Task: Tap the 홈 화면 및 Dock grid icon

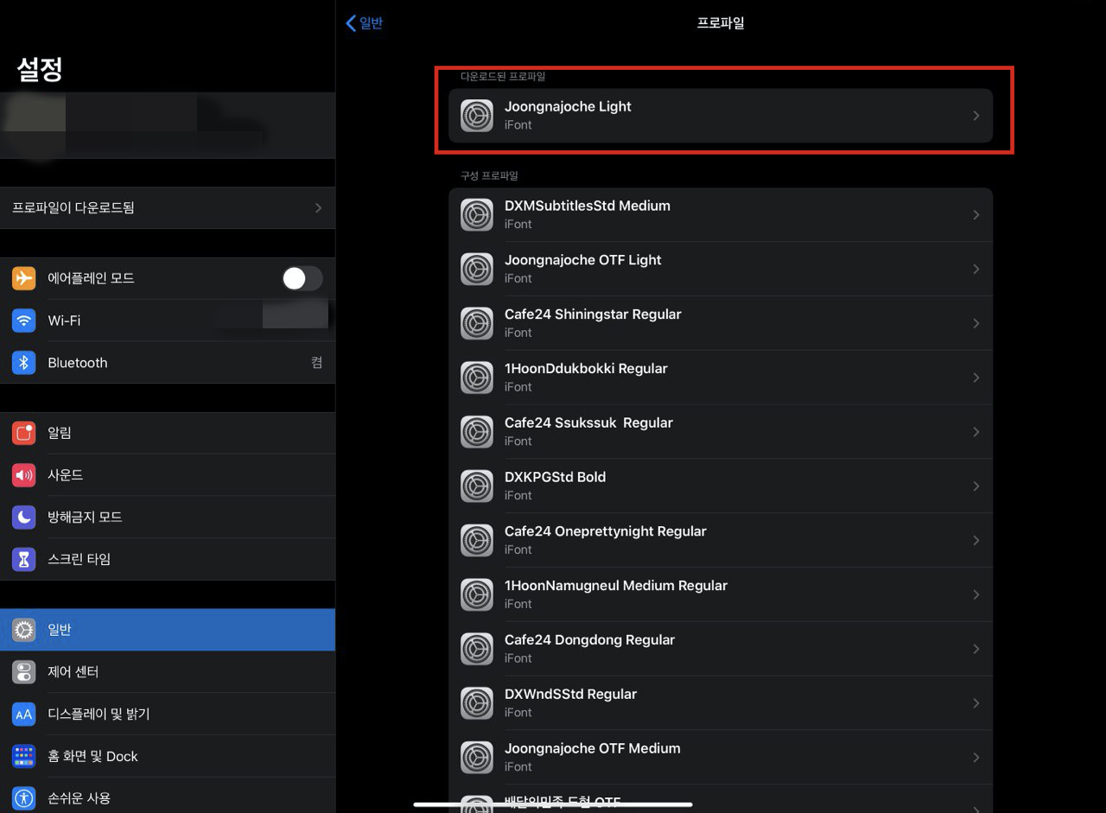Action: (x=24, y=756)
